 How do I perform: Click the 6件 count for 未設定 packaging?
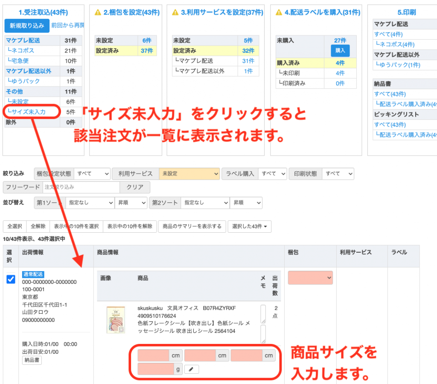(147, 40)
